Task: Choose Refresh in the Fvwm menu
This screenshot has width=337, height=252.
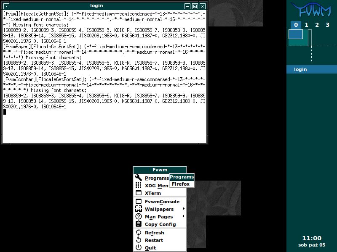Action: pos(160,233)
